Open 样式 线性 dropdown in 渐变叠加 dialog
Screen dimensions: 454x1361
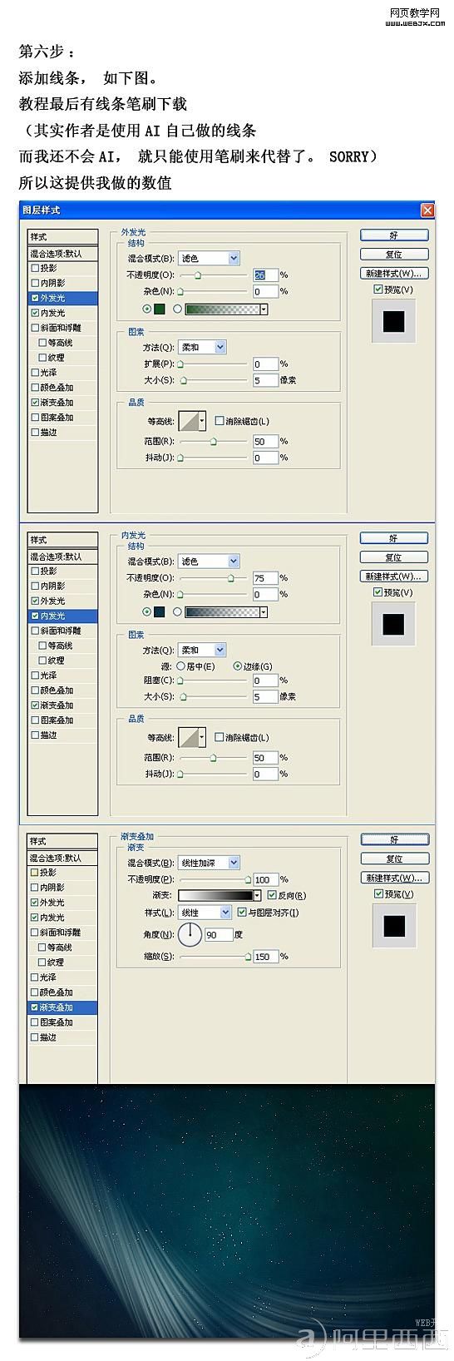click(x=205, y=913)
